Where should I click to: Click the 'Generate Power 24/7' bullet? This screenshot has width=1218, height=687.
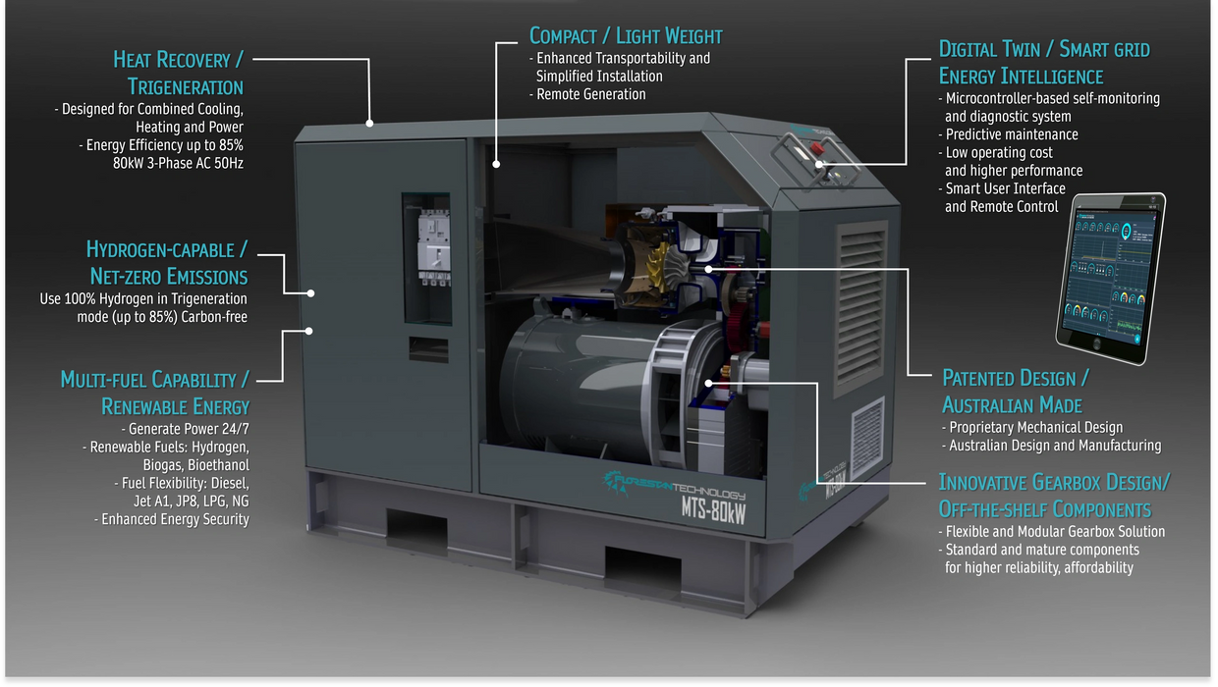[185, 430]
